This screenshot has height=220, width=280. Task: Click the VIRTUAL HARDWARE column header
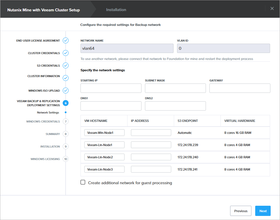(x=240, y=121)
